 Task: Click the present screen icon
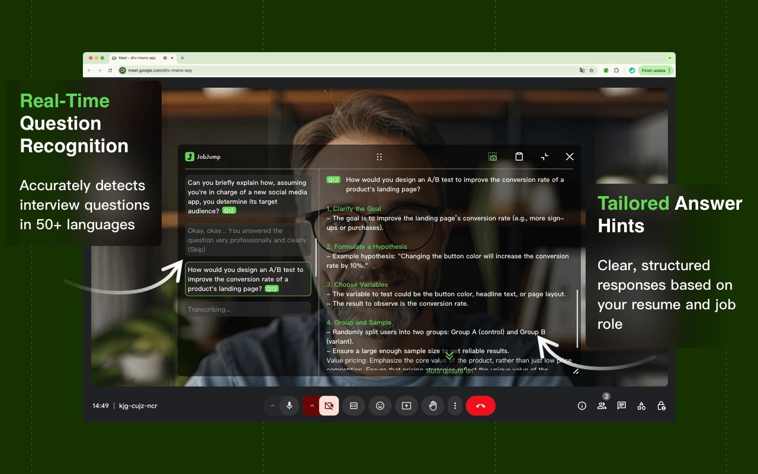tap(406, 406)
